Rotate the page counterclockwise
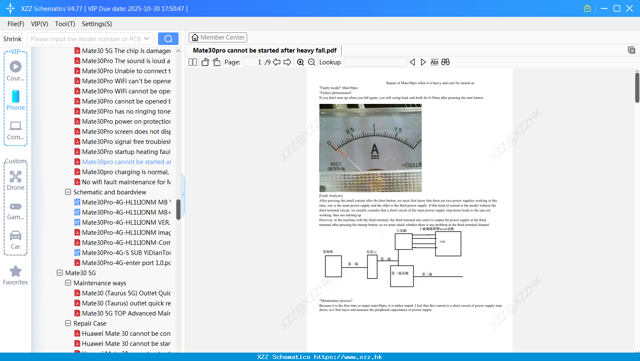640x361 pixels. pos(205,62)
